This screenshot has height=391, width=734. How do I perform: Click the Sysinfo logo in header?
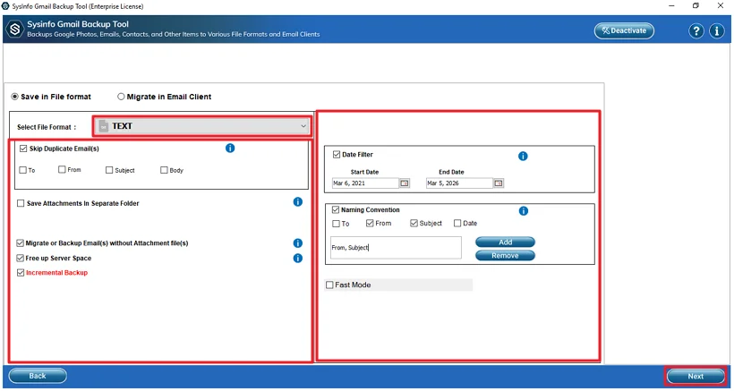tap(14, 29)
